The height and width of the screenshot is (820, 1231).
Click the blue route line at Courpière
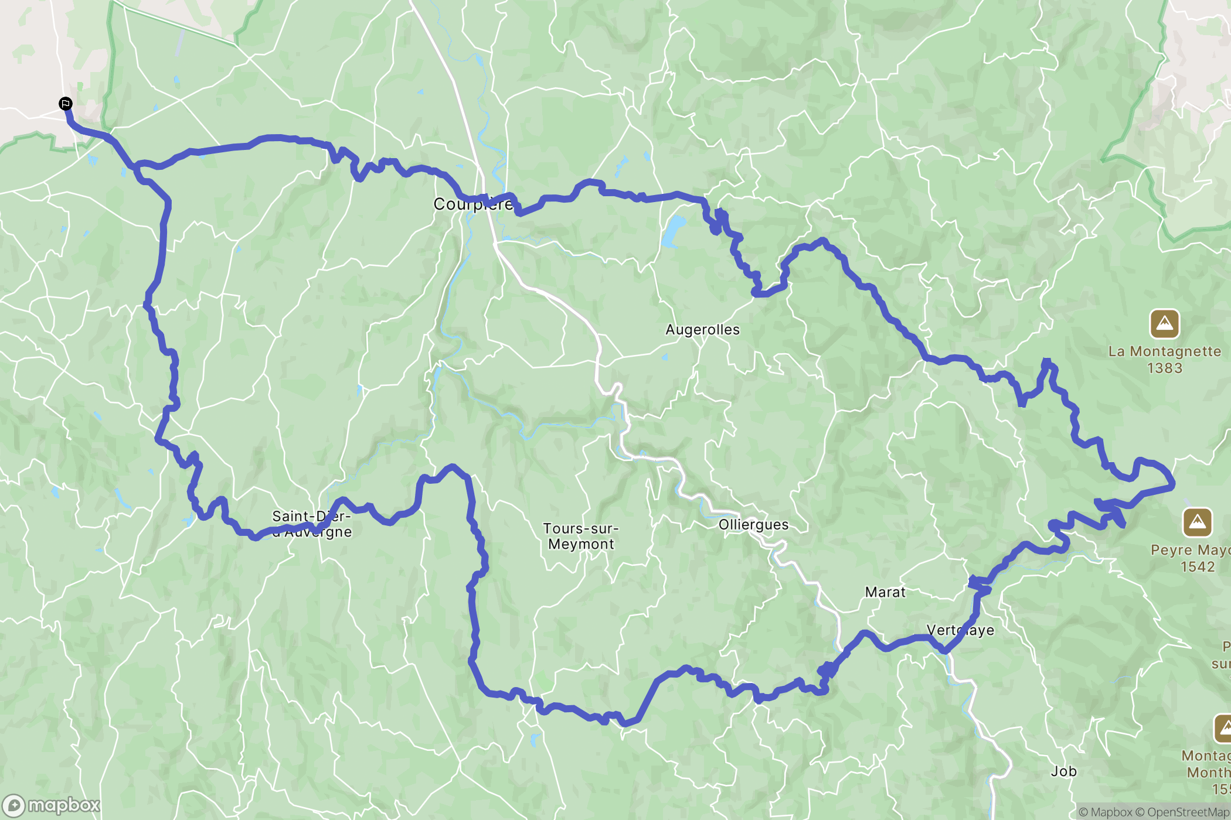click(487, 200)
